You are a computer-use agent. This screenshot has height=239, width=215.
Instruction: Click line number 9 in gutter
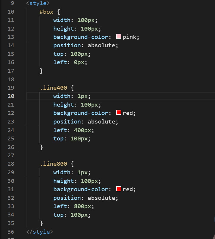12,3
